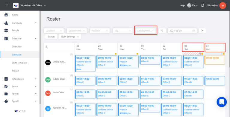Select Anne's orange 09:00-15:00 Sunday shift

pos(215,60)
